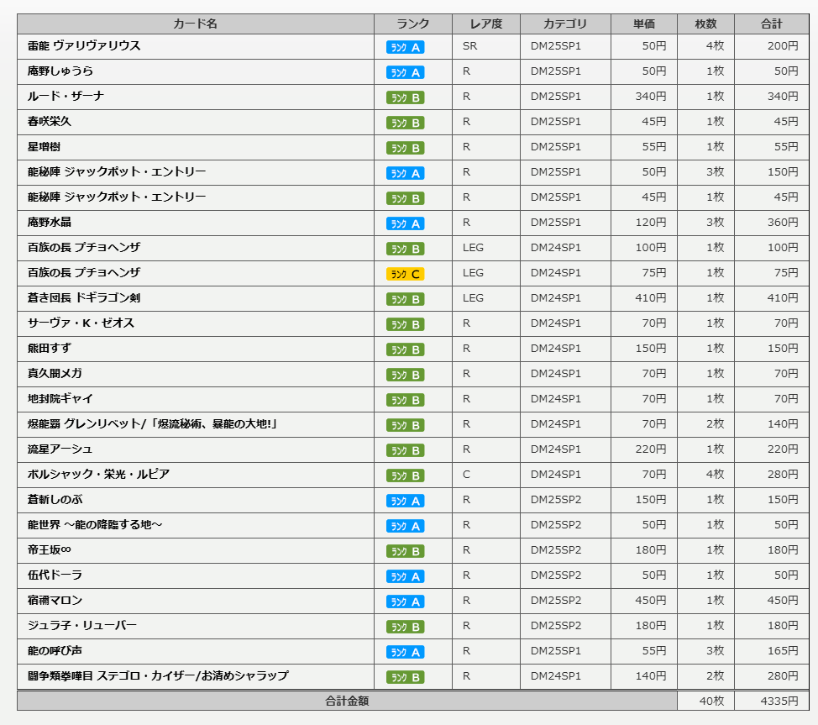Click DM24SP1 category in 熊田すず row
Image resolution: width=818 pixels, height=725 pixels.
[x=556, y=348]
